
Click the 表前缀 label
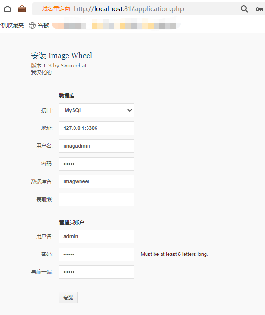tap(44, 200)
